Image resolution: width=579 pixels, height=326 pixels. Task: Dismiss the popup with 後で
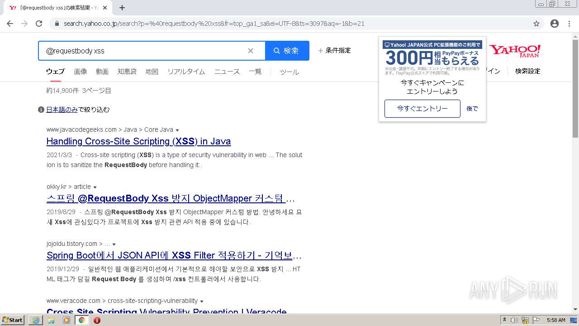[x=472, y=109]
